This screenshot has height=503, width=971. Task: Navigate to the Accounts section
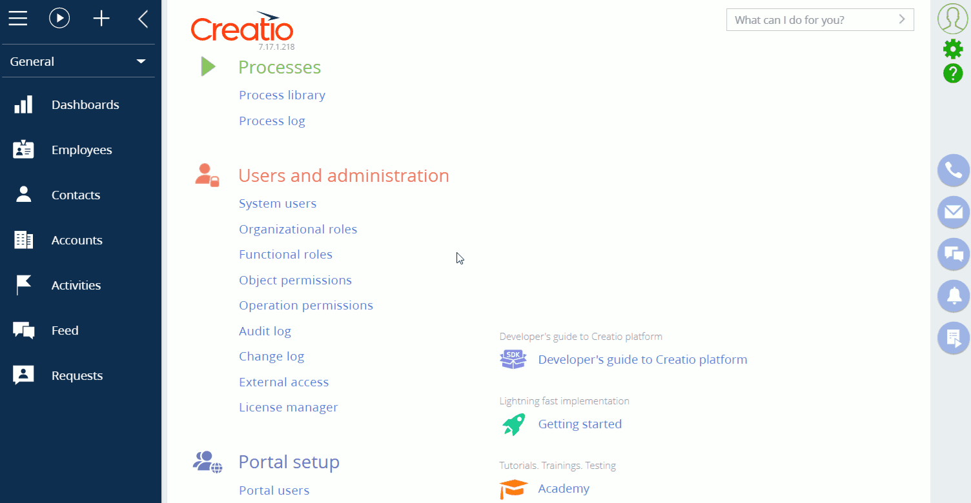click(77, 240)
